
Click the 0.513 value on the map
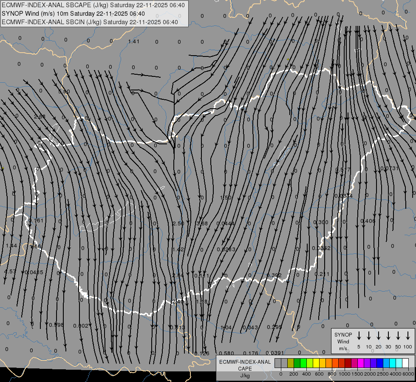coord(177,327)
